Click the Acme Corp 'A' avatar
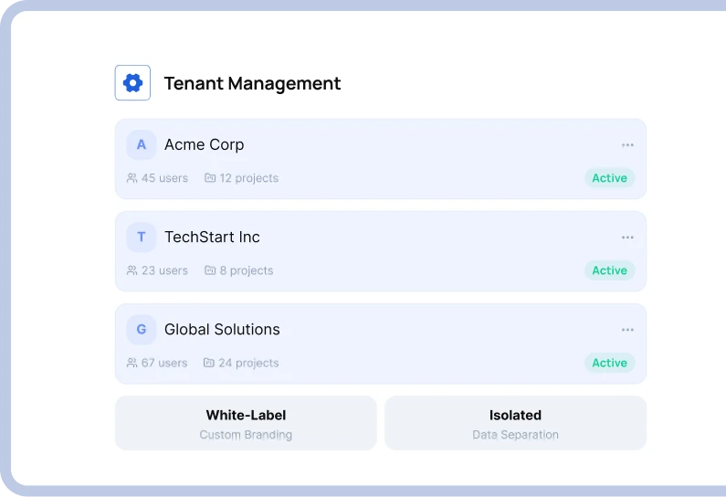Image resolution: width=726 pixels, height=497 pixels. (x=142, y=144)
